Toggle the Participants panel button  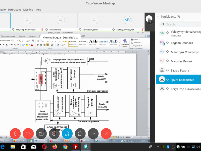pyautogui.click(x=67, y=133)
